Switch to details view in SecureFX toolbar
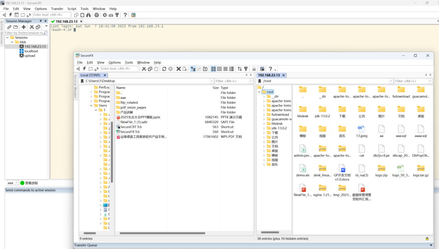 pos(232,69)
